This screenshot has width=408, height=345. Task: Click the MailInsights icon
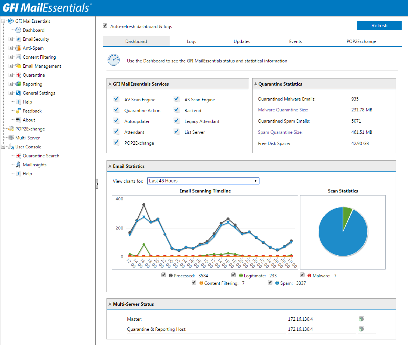18,165
